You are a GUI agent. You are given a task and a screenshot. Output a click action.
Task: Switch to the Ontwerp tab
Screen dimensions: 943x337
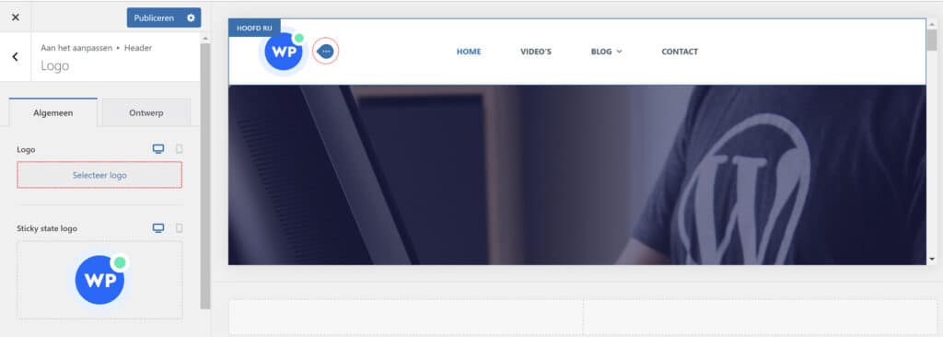(x=146, y=112)
